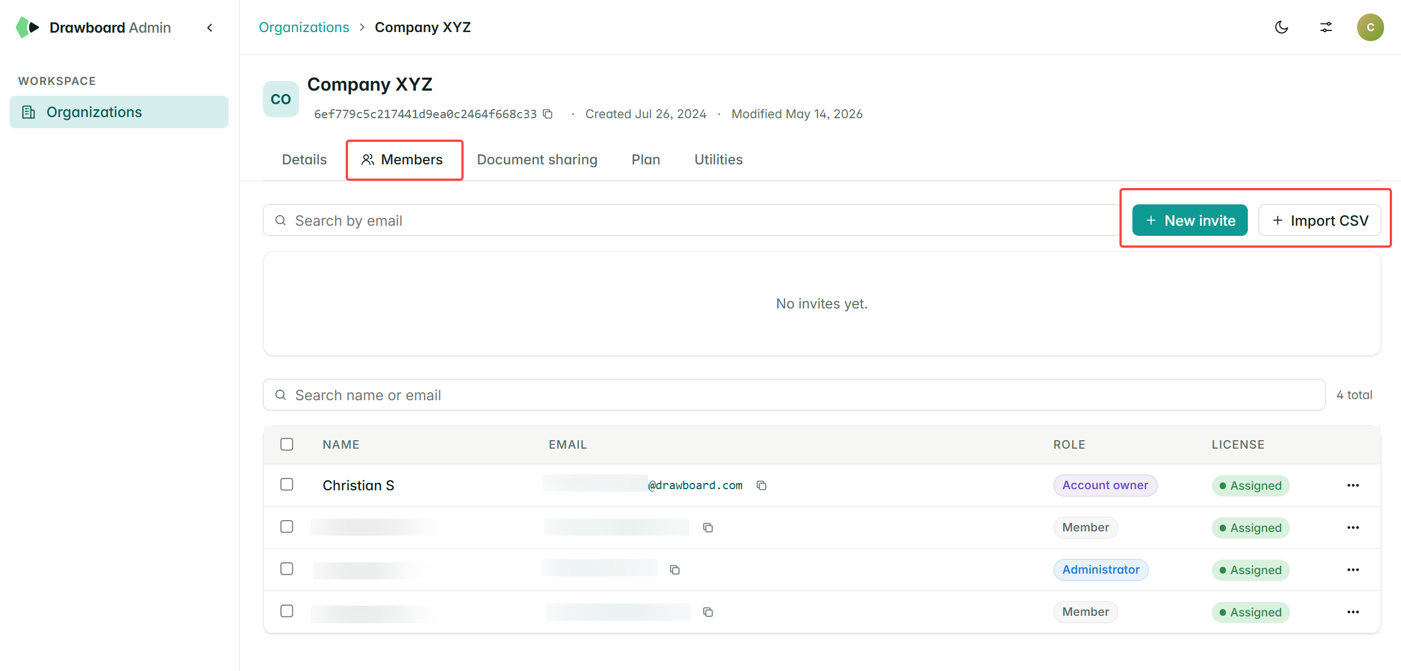
Task: Click the Account owner role badge
Action: pyautogui.click(x=1105, y=485)
